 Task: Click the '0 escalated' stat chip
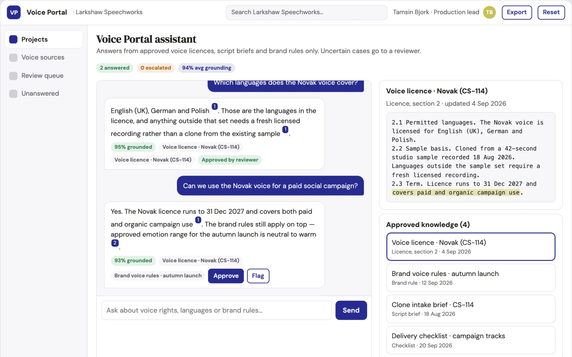[156, 68]
